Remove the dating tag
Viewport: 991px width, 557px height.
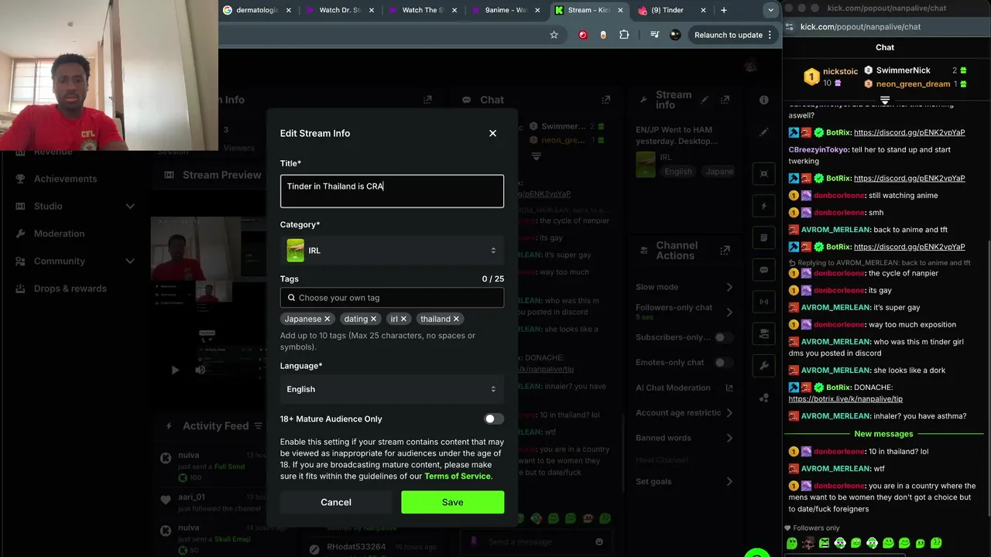(373, 319)
